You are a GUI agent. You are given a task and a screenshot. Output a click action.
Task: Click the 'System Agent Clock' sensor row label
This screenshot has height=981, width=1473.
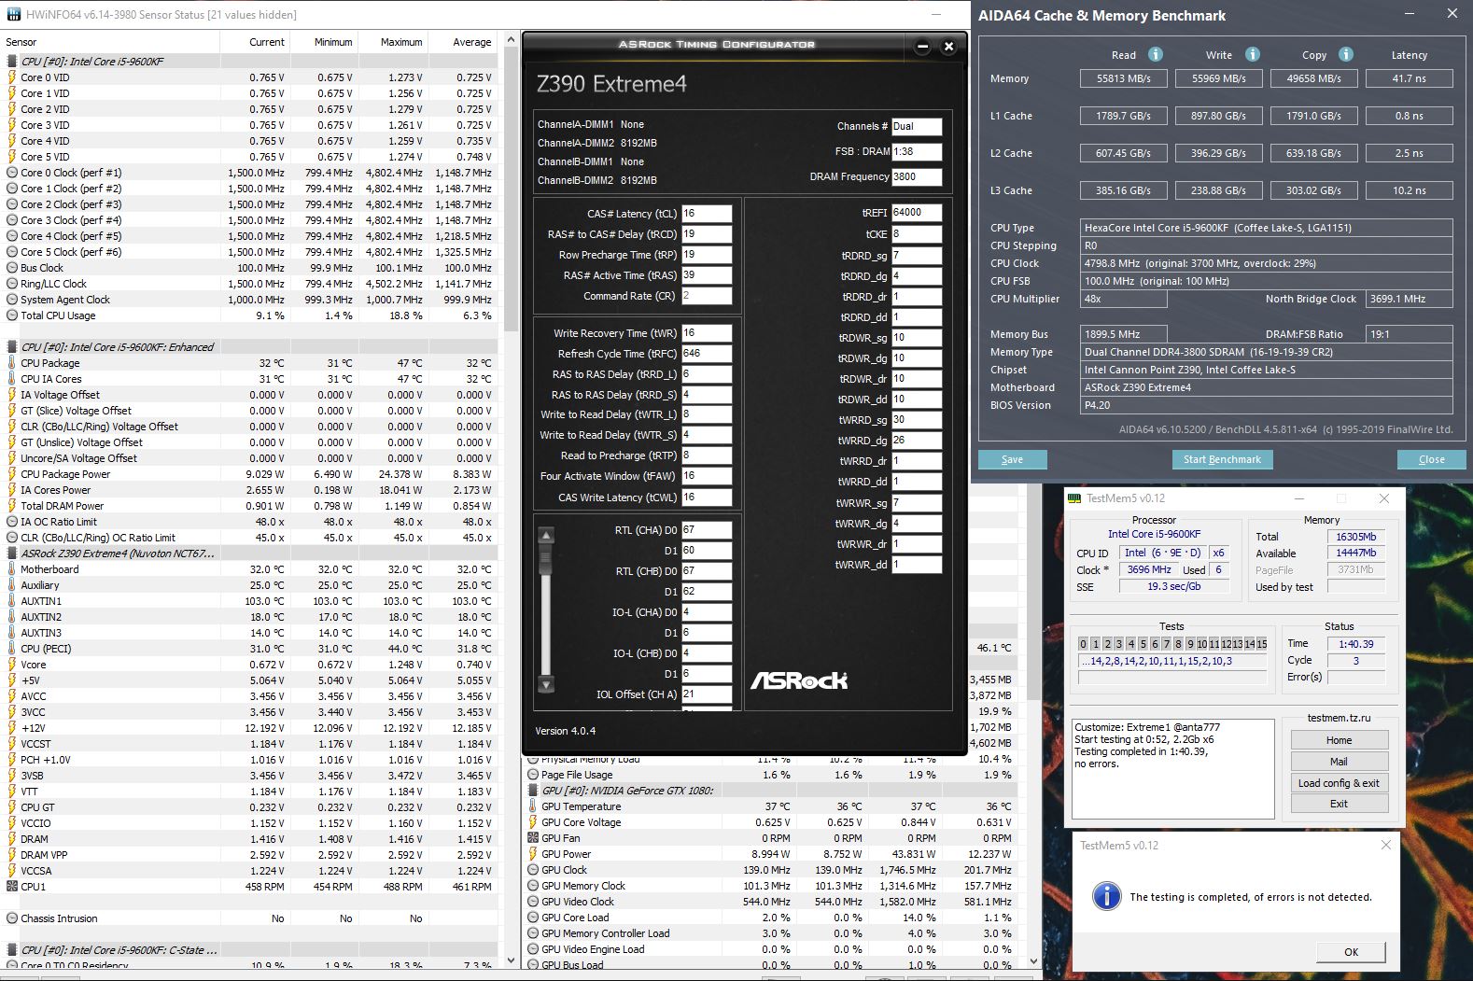click(65, 300)
